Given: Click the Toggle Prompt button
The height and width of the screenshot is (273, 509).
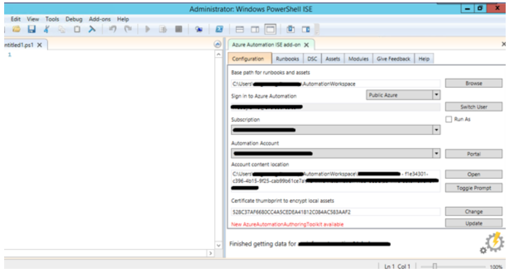Looking at the screenshot, I should point(473,188).
